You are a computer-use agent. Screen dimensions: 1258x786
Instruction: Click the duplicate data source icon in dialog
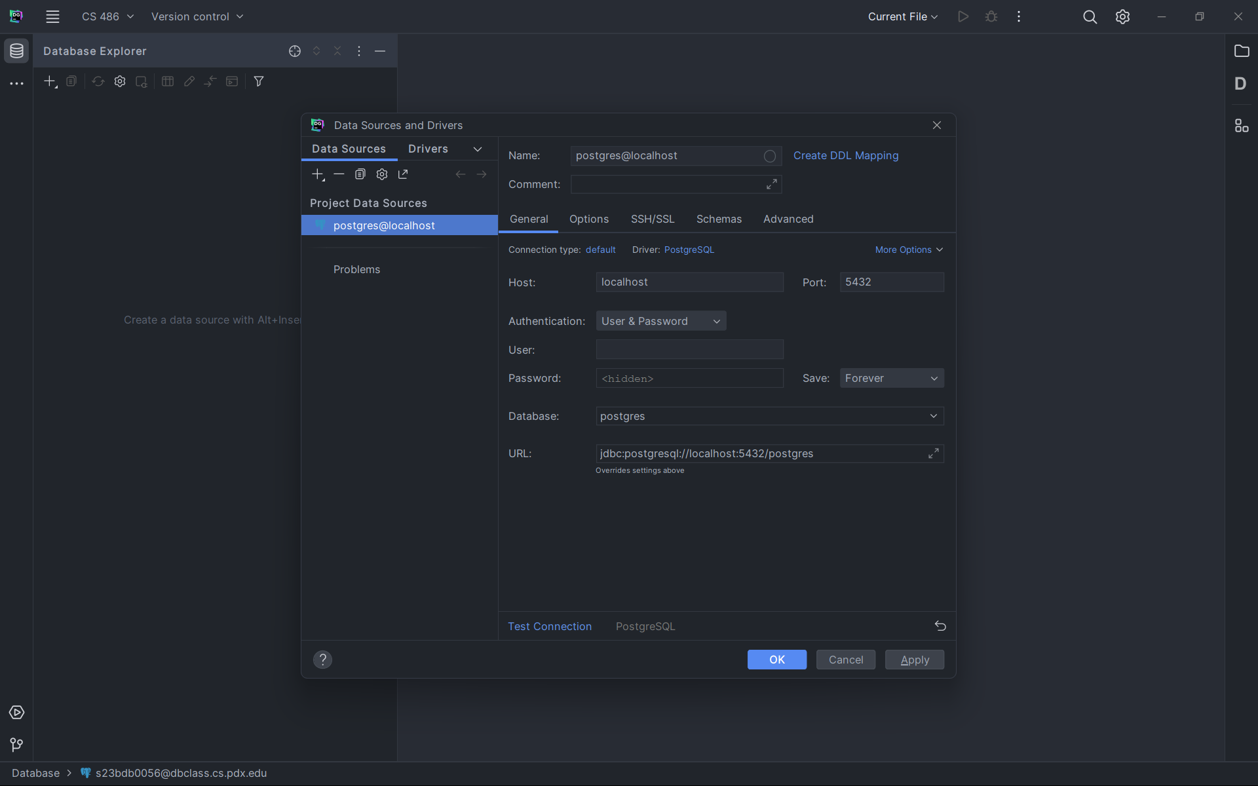(360, 174)
